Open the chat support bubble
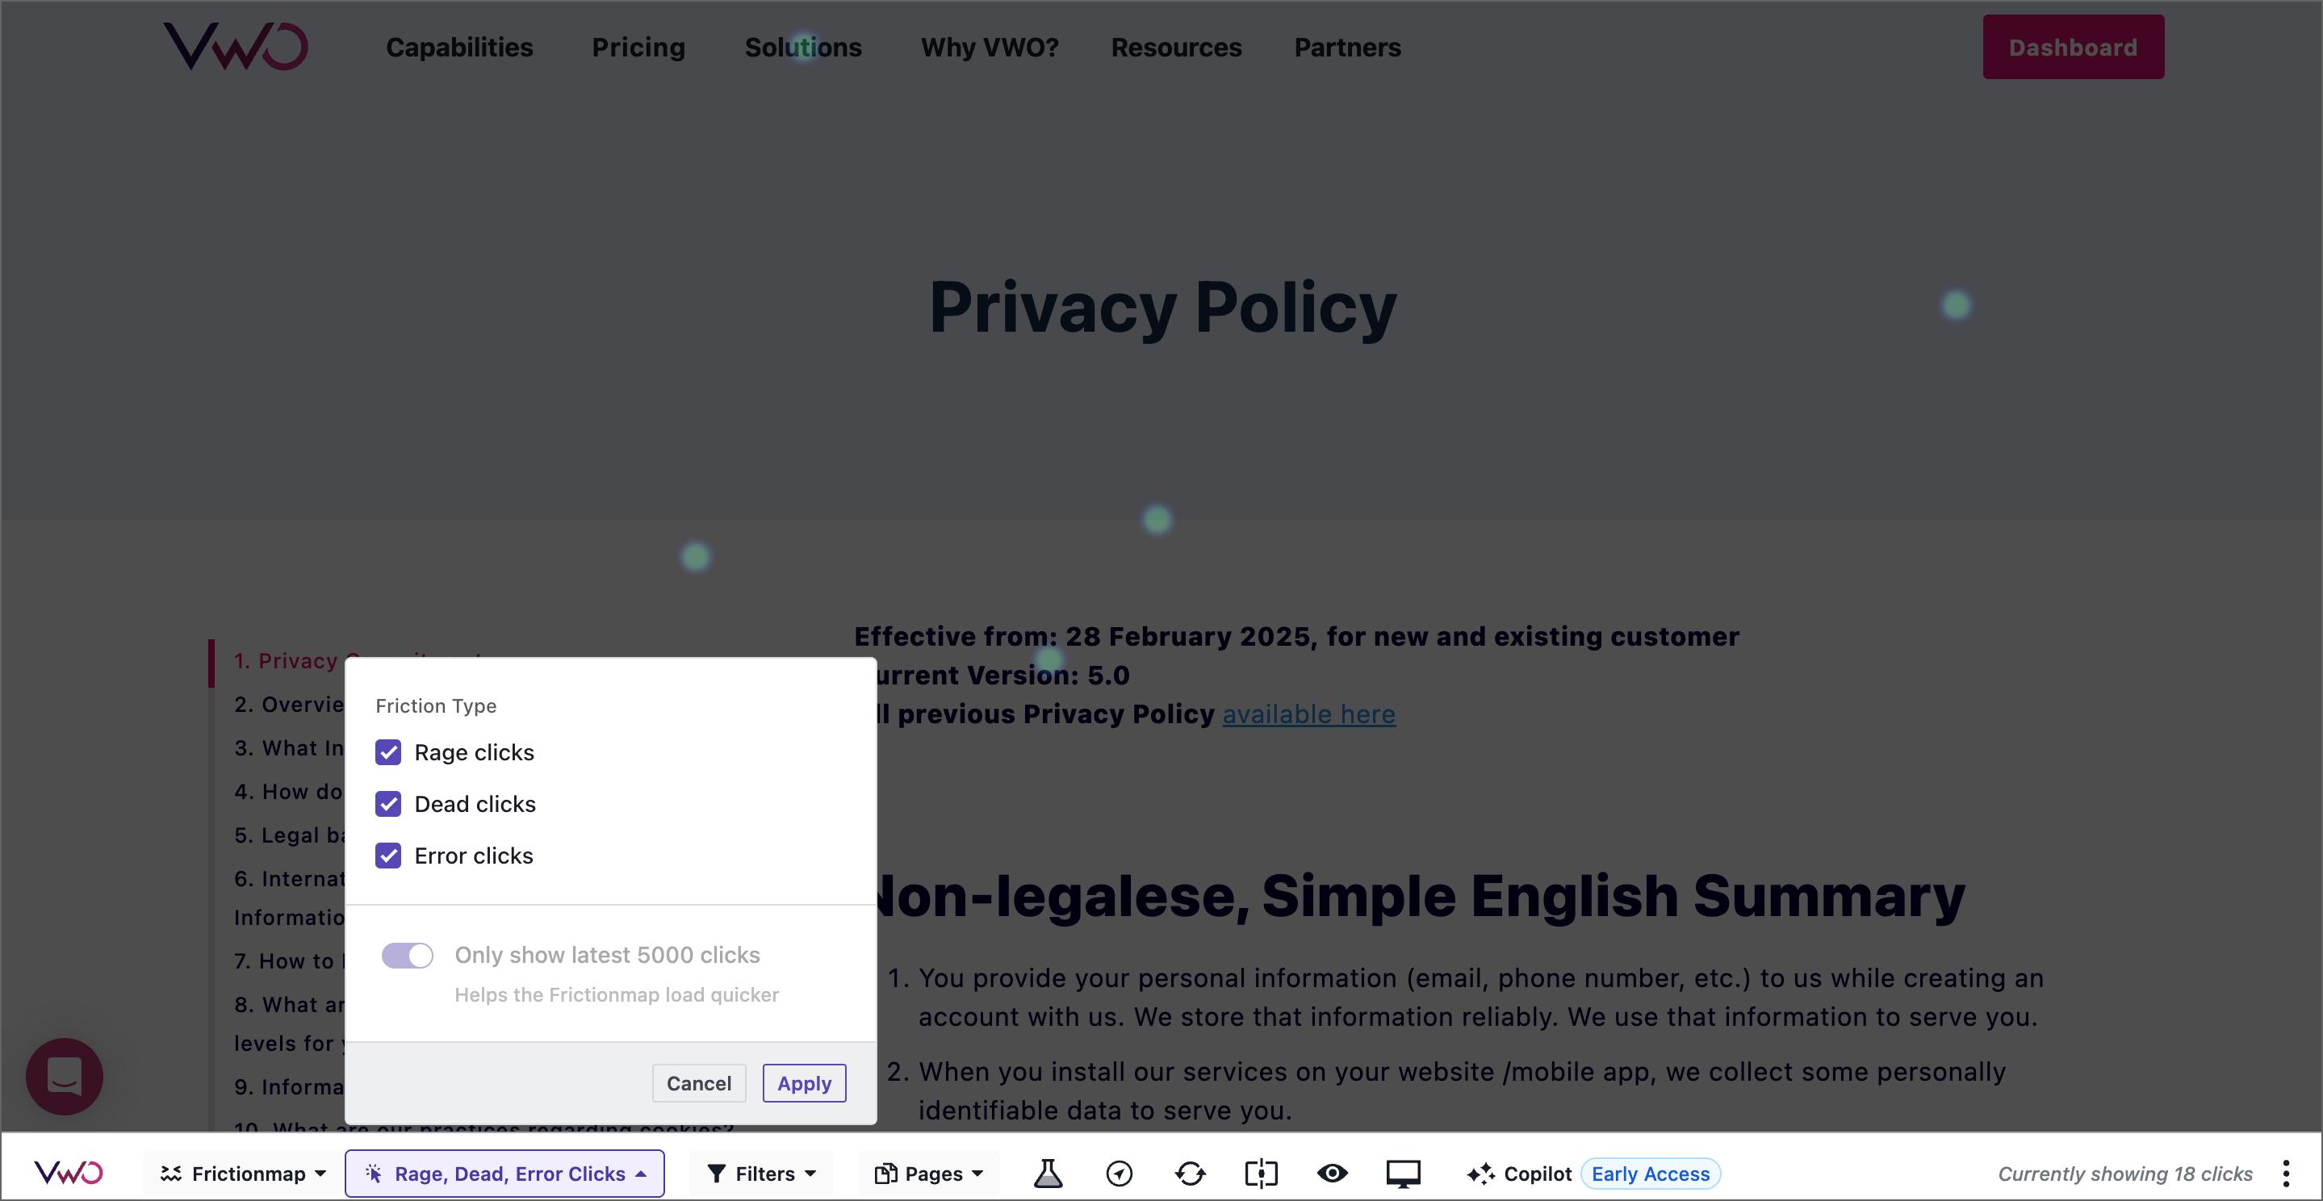This screenshot has height=1201, width=2323. click(x=64, y=1076)
